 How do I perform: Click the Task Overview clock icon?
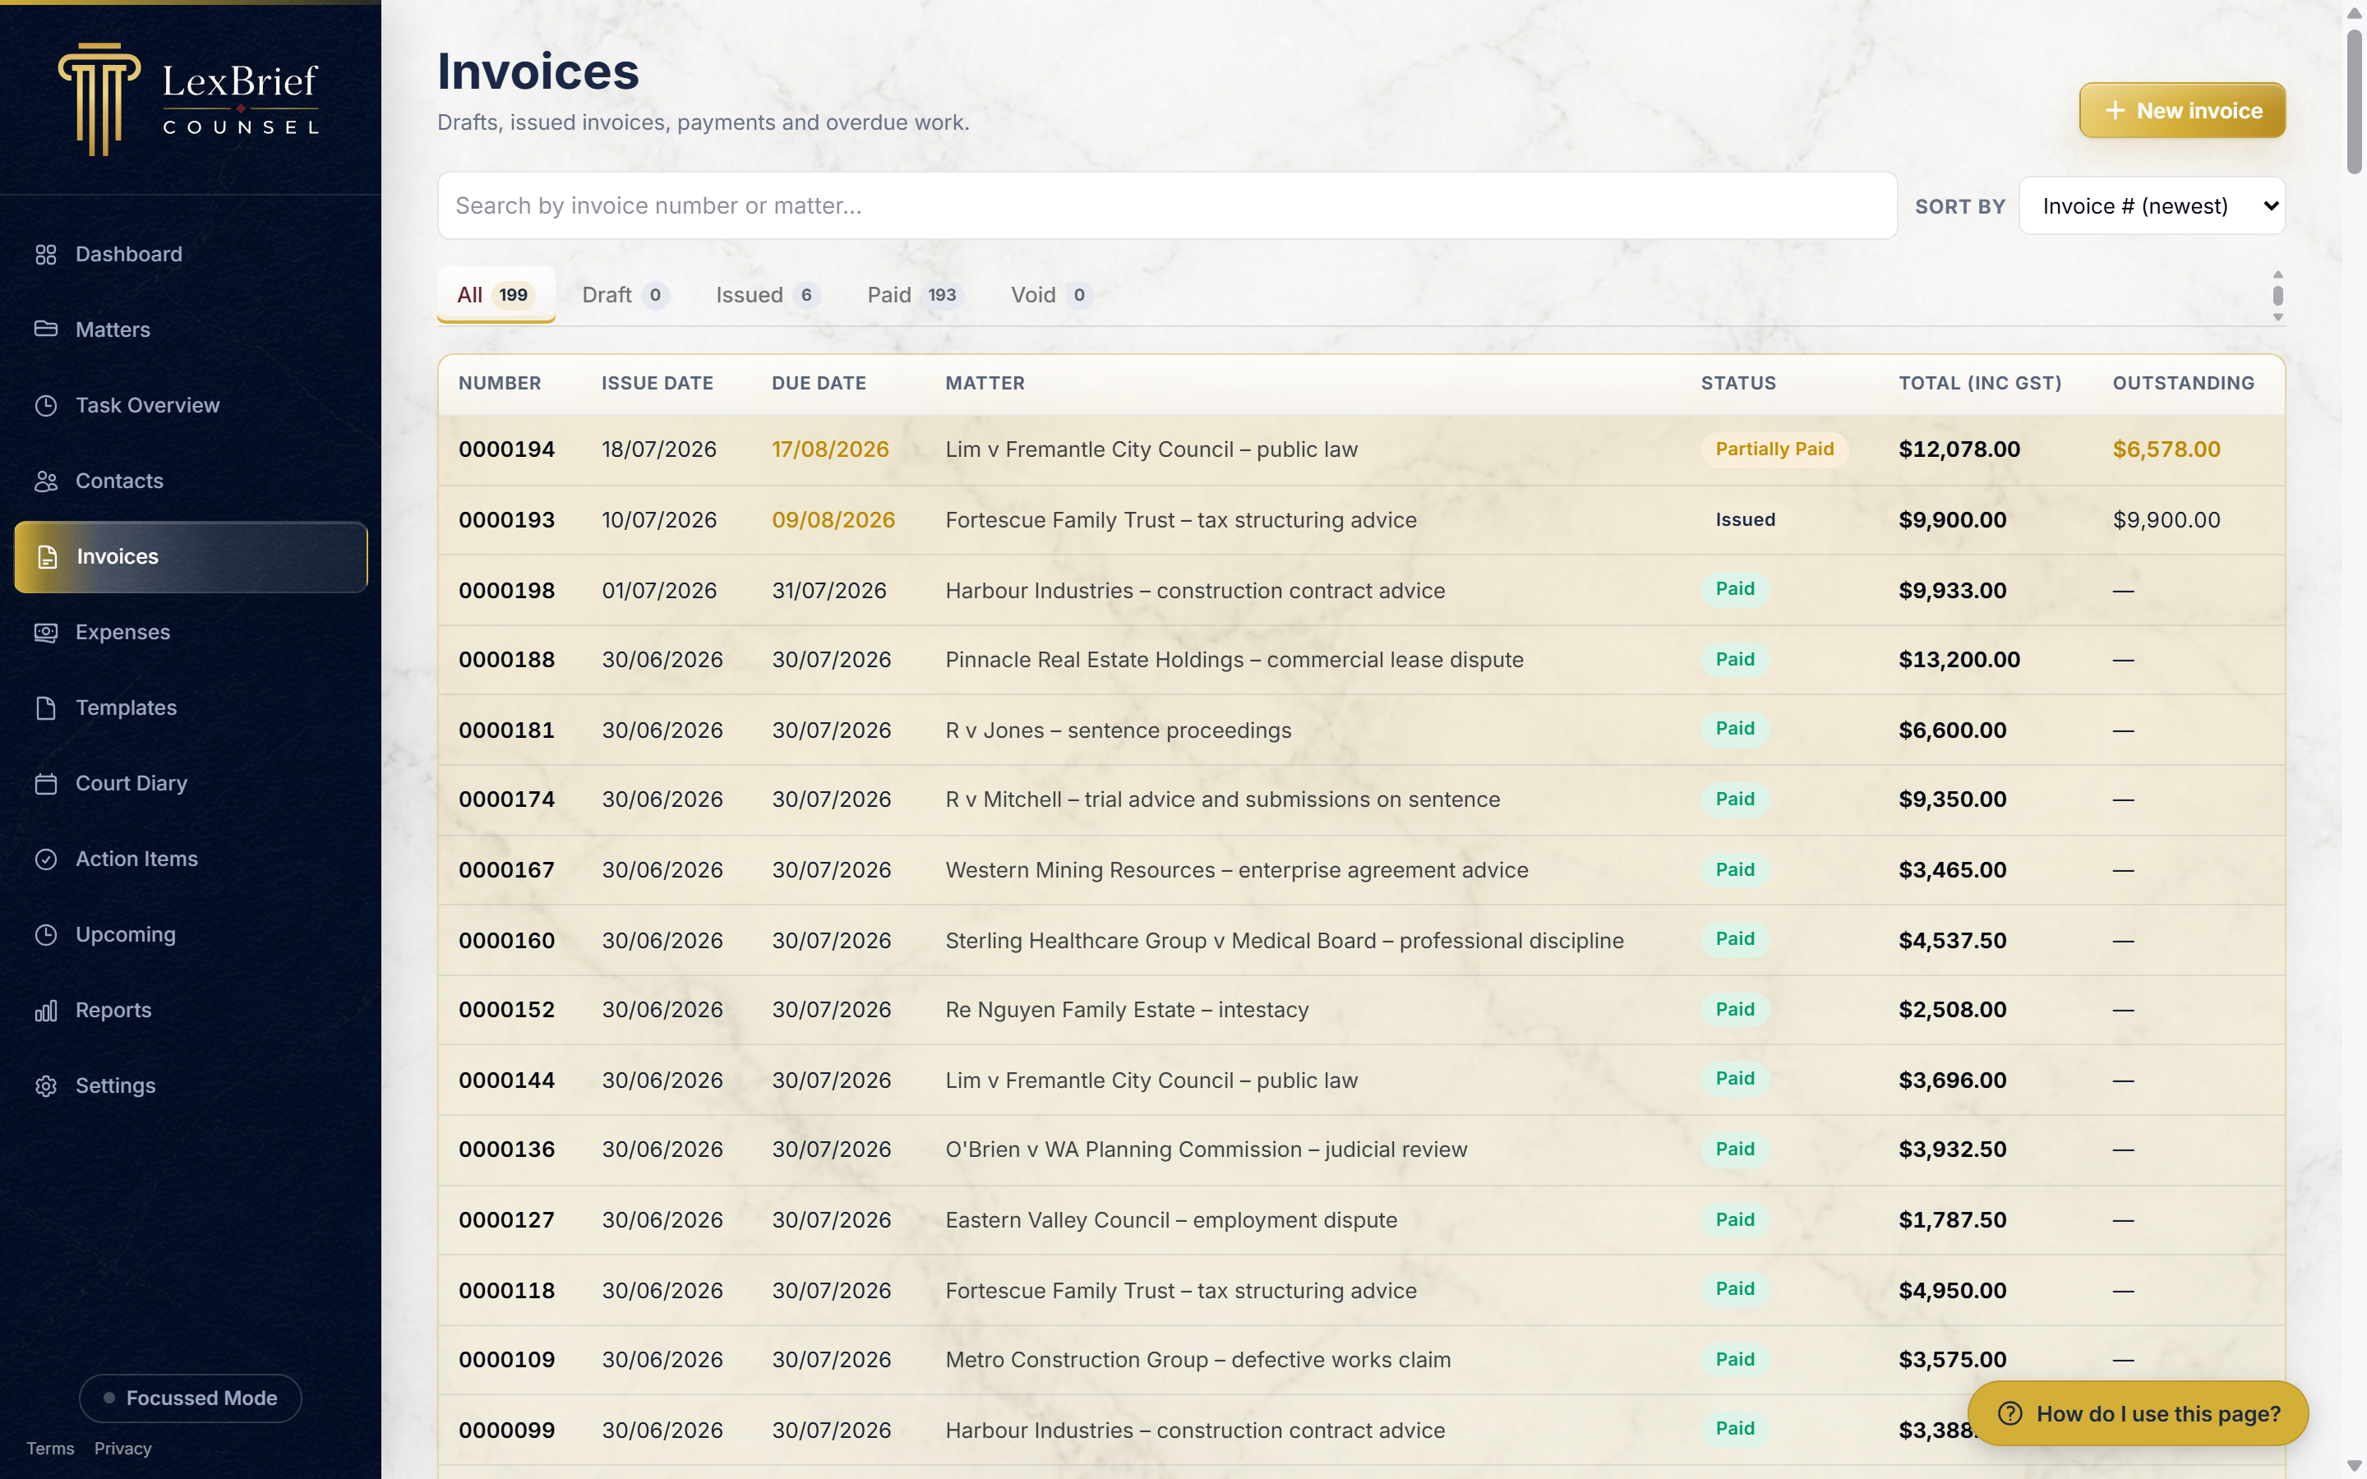click(x=46, y=405)
